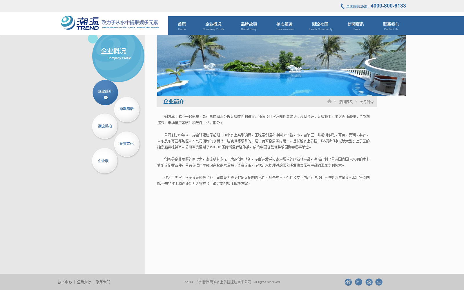This screenshot has height=290, width=464.
Task: Click the Trend logo in header
Action: [80, 23]
